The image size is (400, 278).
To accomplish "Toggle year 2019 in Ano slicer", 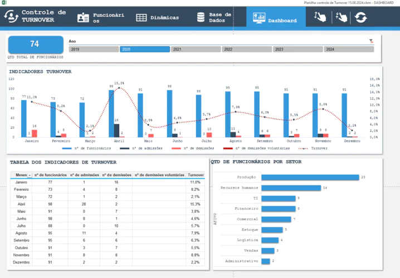I will click(x=93, y=49).
